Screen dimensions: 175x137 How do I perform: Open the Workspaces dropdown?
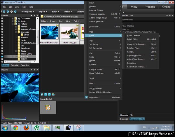coord(28,12)
